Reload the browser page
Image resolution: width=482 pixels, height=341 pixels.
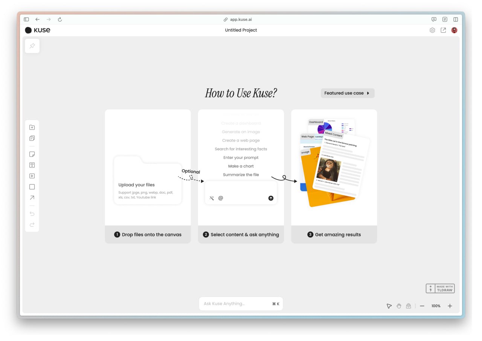pos(60,20)
